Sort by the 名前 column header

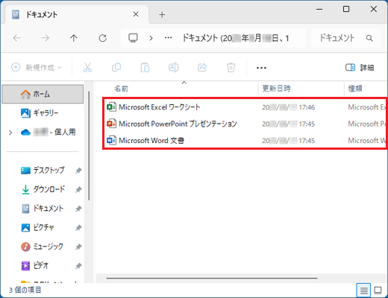point(122,89)
